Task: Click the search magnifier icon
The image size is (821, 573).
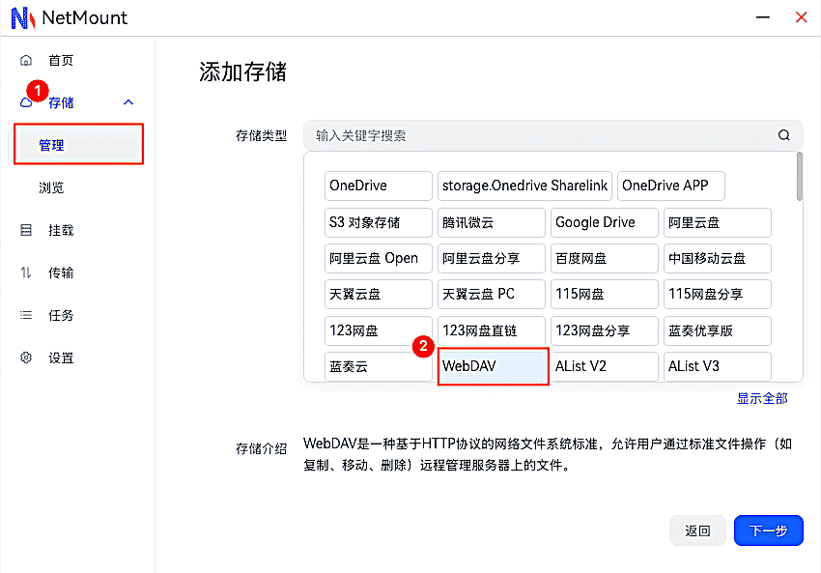Action: [783, 135]
